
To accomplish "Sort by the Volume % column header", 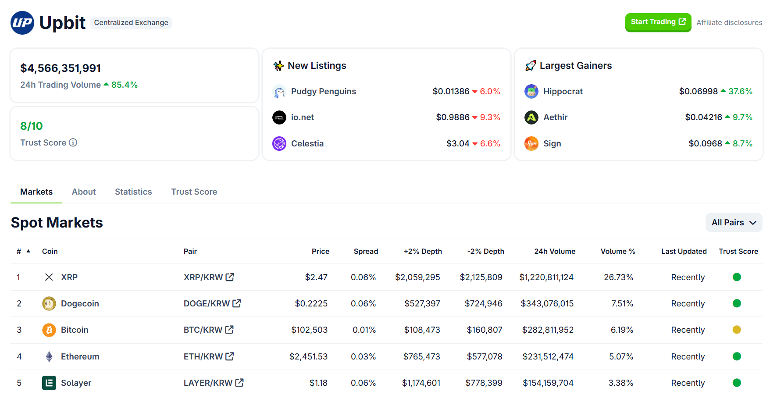I will 618,251.
